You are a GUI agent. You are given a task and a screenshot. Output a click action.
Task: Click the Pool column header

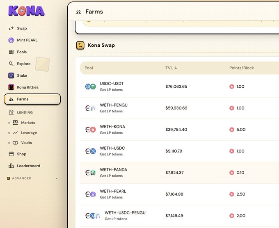[x=89, y=68]
